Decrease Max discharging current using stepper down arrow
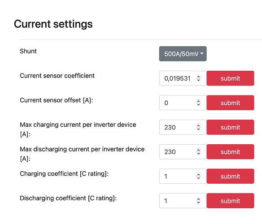262x224 pixels. pos(198,154)
